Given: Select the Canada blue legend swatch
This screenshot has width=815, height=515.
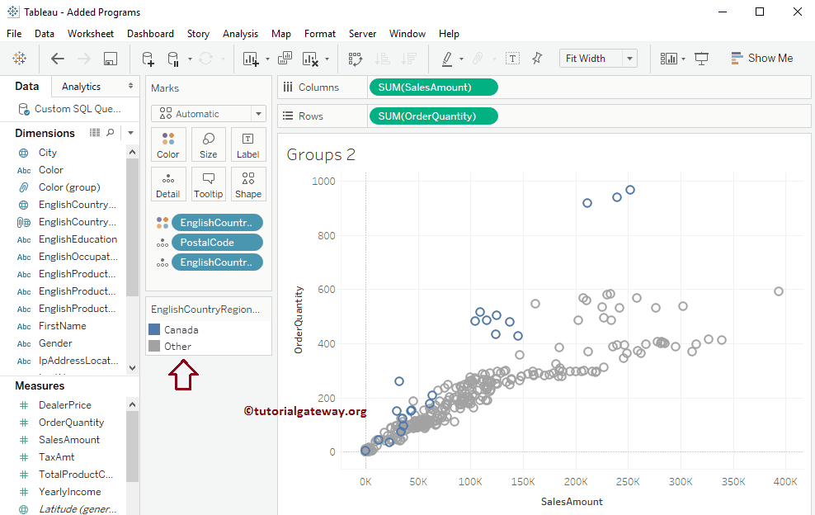Looking at the screenshot, I should tap(154, 329).
